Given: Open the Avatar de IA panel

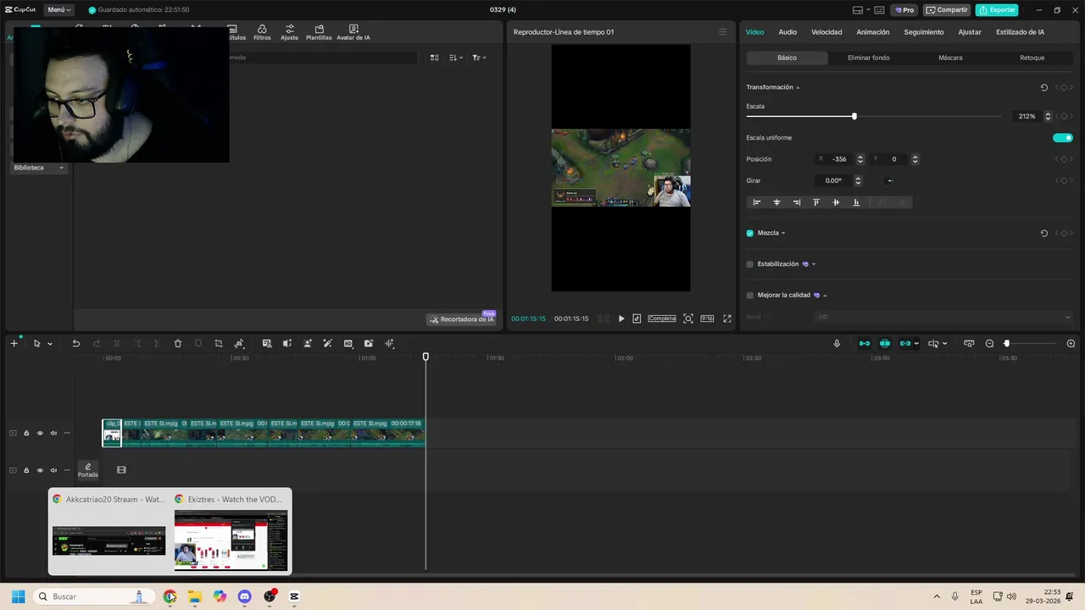Looking at the screenshot, I should pos(353,32).
